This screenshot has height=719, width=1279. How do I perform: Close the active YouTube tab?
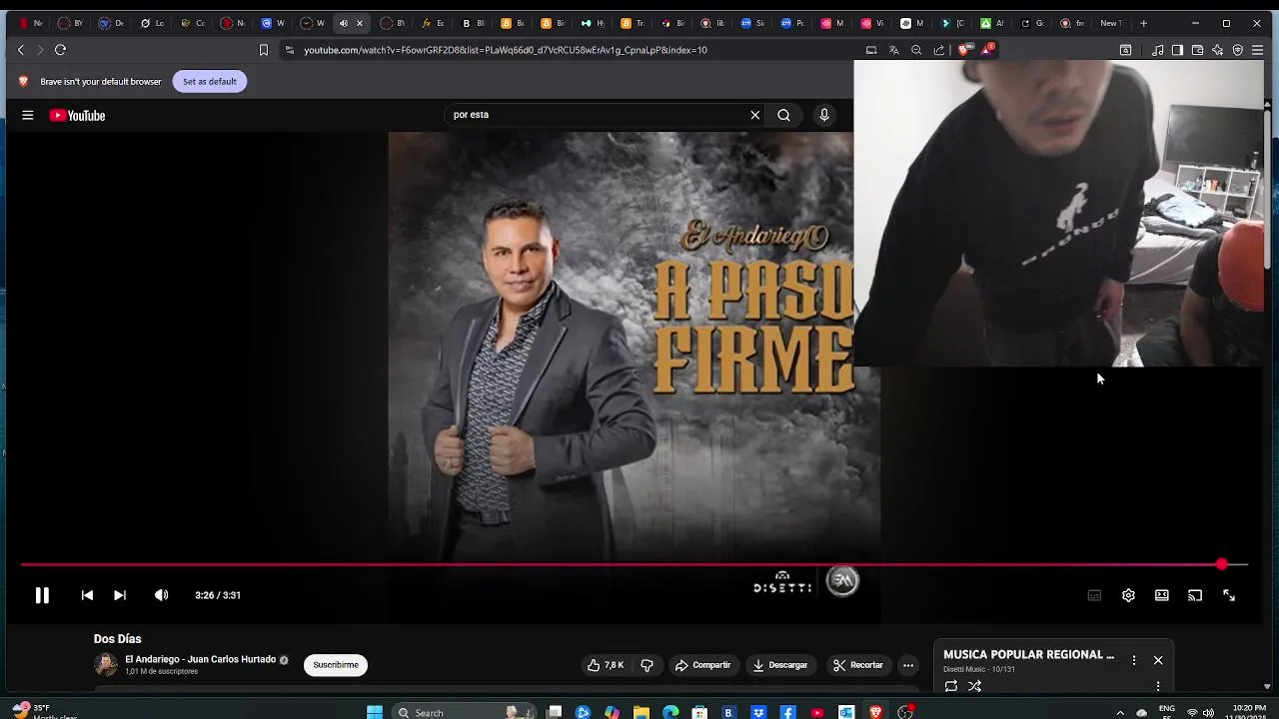(360, 23)
